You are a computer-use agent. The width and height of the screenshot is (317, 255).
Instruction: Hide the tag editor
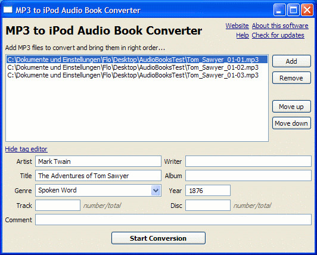26,149
